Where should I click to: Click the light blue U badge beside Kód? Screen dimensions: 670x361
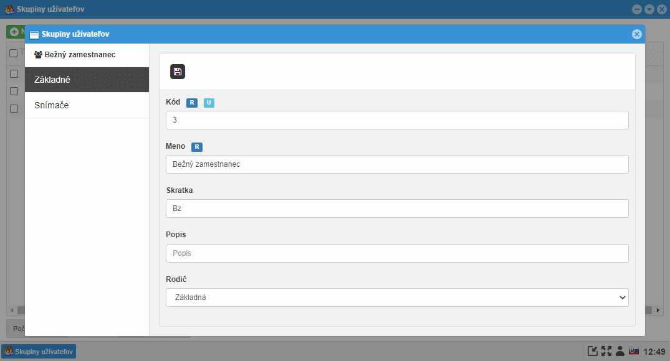pos(209,103)
